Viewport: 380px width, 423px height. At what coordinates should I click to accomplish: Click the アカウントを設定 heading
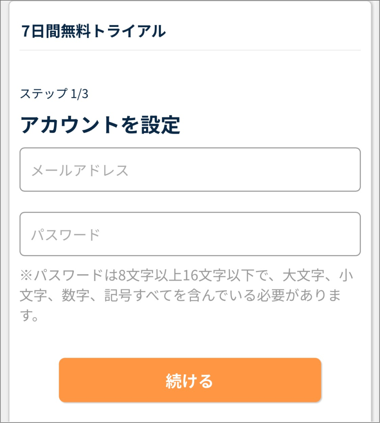(100, 125)
